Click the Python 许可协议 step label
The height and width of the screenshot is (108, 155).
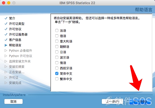tap(21, 56)
